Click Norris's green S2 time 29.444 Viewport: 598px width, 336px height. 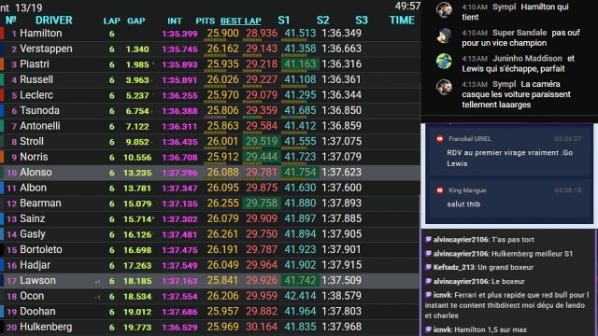coord(262,157)
